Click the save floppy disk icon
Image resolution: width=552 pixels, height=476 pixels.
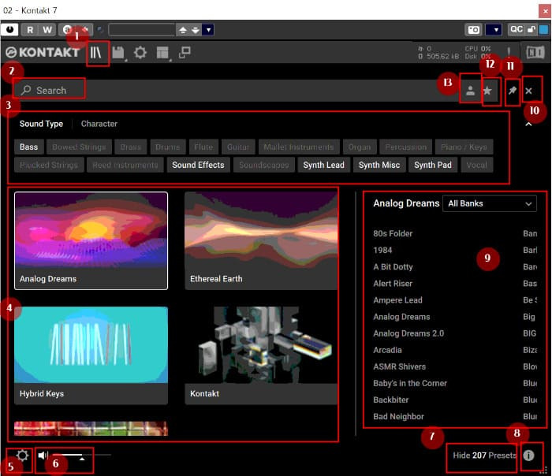(x=118, y=53)
